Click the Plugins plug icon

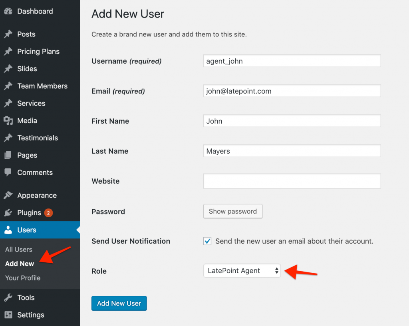8,212
